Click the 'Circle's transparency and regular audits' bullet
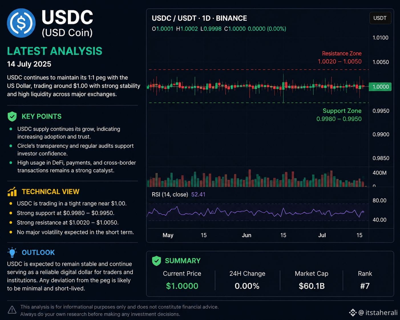The height and width of the screenshot is (320, 400). 76,150
